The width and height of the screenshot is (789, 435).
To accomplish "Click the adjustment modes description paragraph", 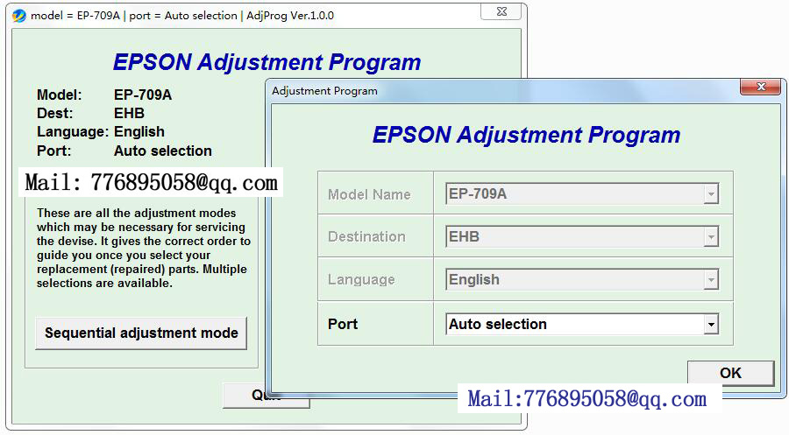I will pos(144,249).
